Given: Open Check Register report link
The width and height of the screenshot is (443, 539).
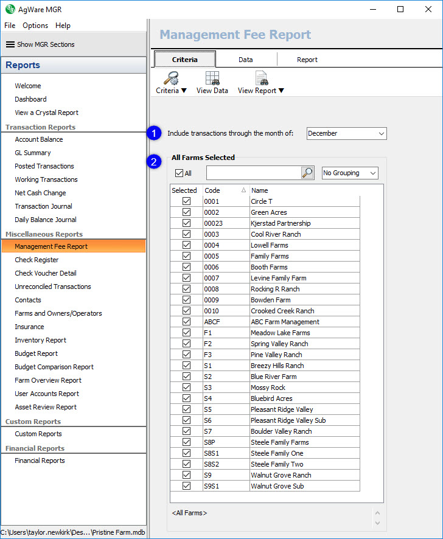Looking at the screenshot, I should coord(37,260).
